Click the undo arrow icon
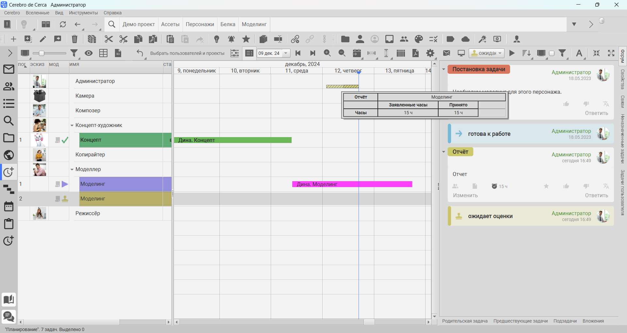The height and width of the screenshot is (333, 627). [x=140, y=53]
